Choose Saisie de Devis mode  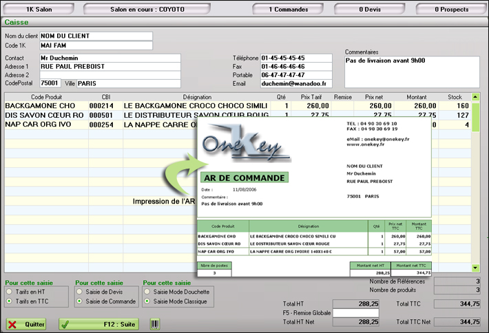tap(79, 292)
